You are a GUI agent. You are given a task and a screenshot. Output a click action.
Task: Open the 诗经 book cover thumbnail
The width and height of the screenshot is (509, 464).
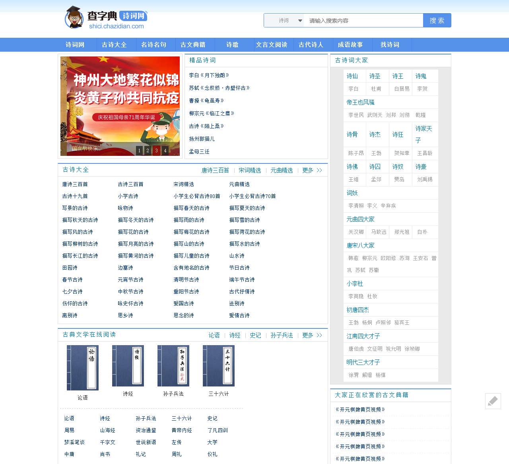coord(128,366)
